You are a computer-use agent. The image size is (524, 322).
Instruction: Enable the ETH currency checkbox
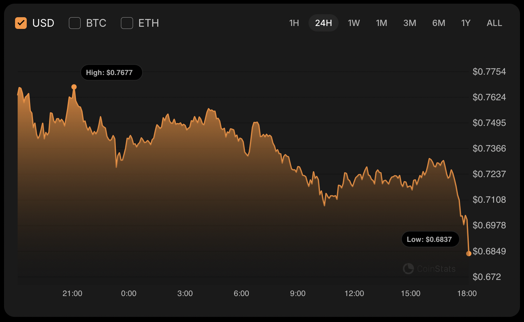(127, 23)
